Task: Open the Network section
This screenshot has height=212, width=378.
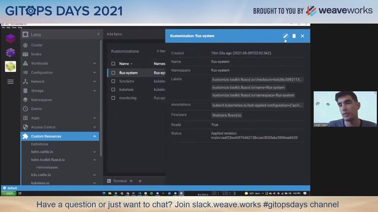Action: pos(38,81)
